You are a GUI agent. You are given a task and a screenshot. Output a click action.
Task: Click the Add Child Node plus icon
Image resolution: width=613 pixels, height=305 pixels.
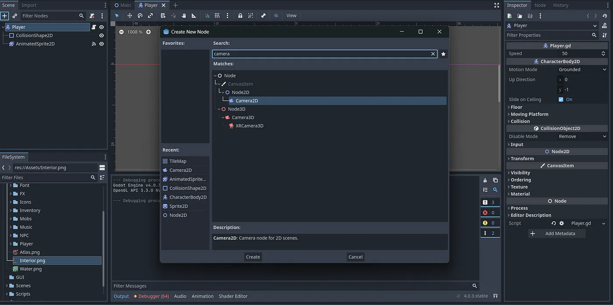point(4,16)
